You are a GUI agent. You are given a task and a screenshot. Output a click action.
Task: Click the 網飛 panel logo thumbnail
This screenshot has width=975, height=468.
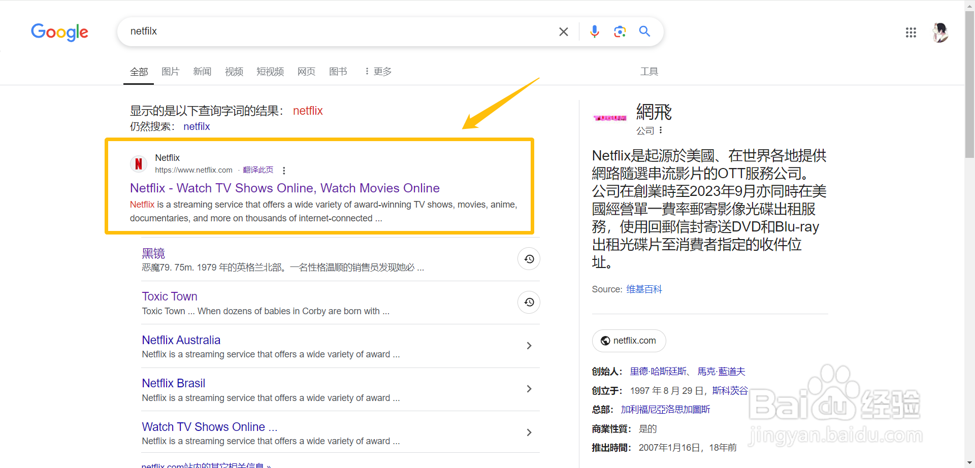click(x=610, y=118)
